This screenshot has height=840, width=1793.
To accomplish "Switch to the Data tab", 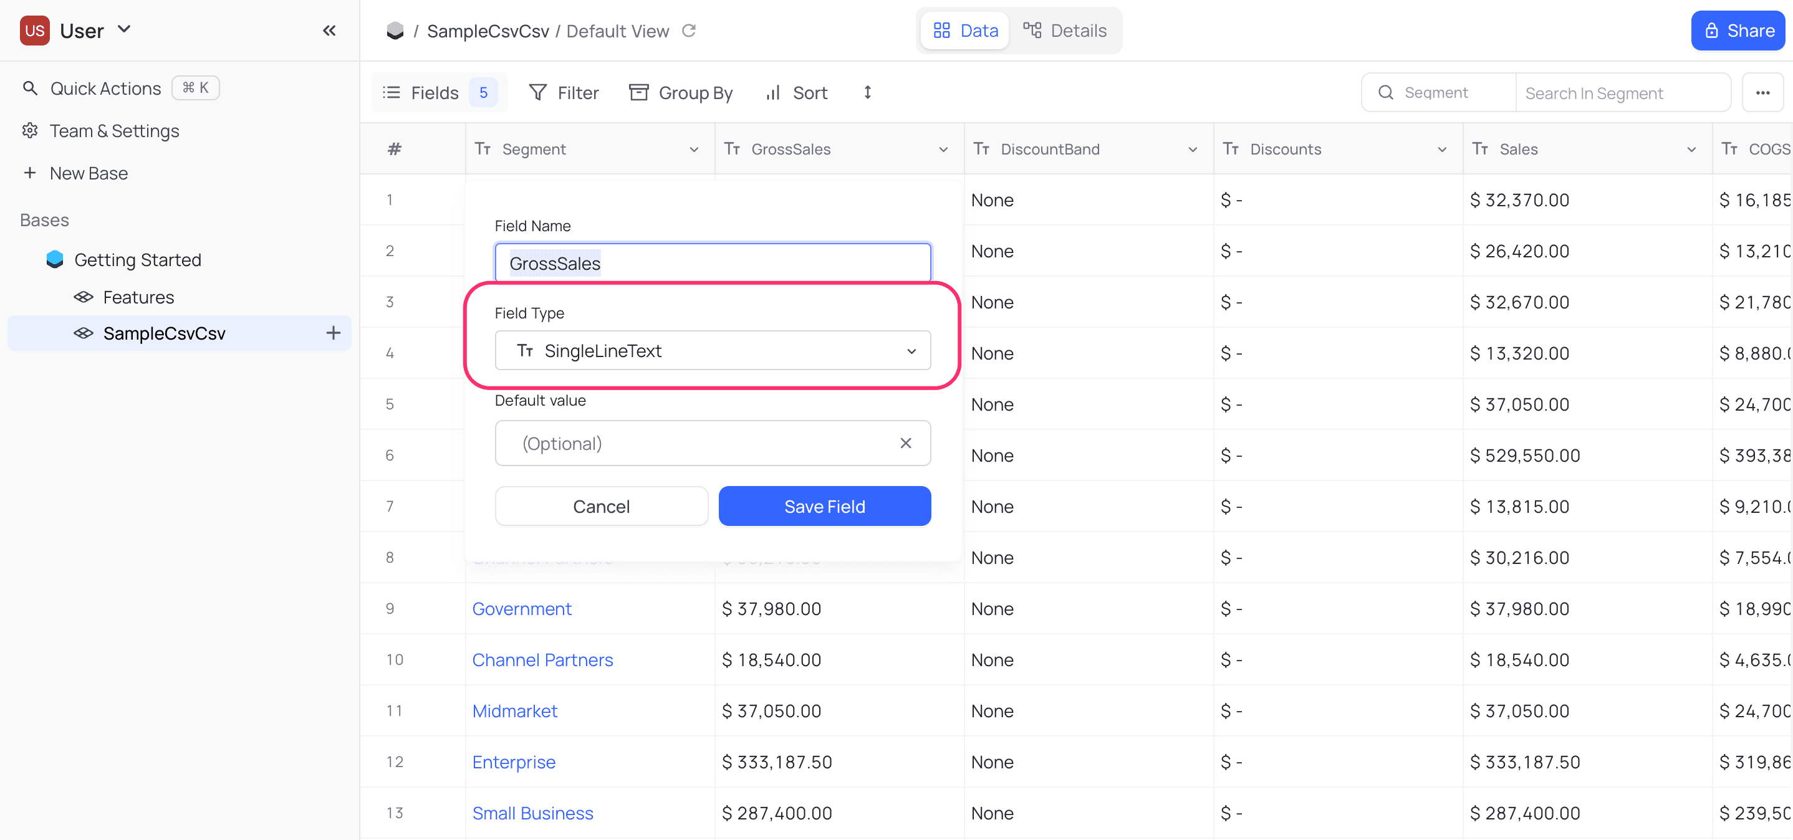I will 966,31.
